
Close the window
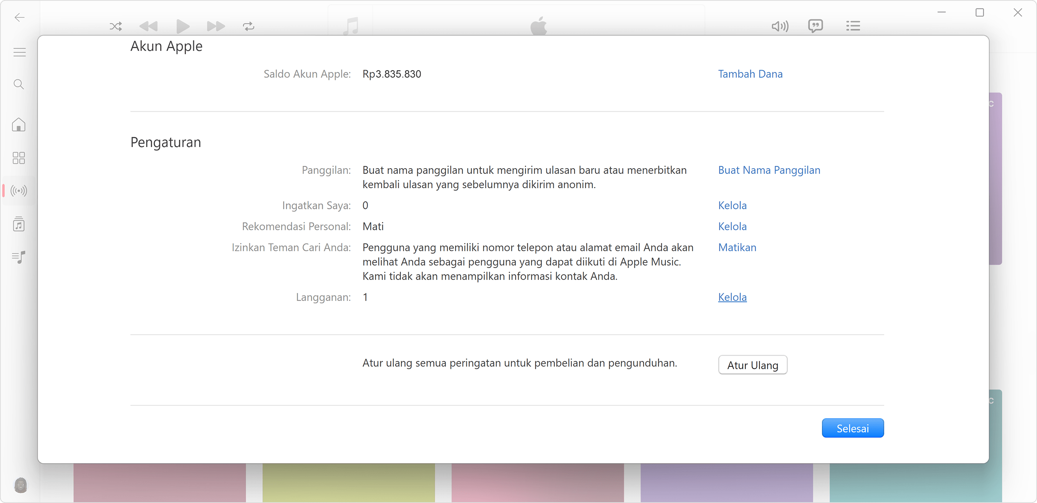tap(1018, 12)
